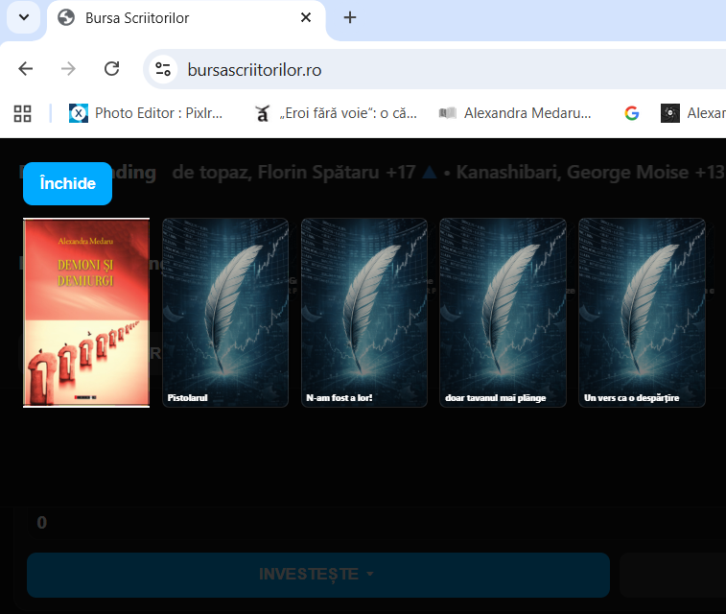Open a new browser tab
Image resolution: width=726 pixels, height=614 pixels.
click(x=350, y=18)
